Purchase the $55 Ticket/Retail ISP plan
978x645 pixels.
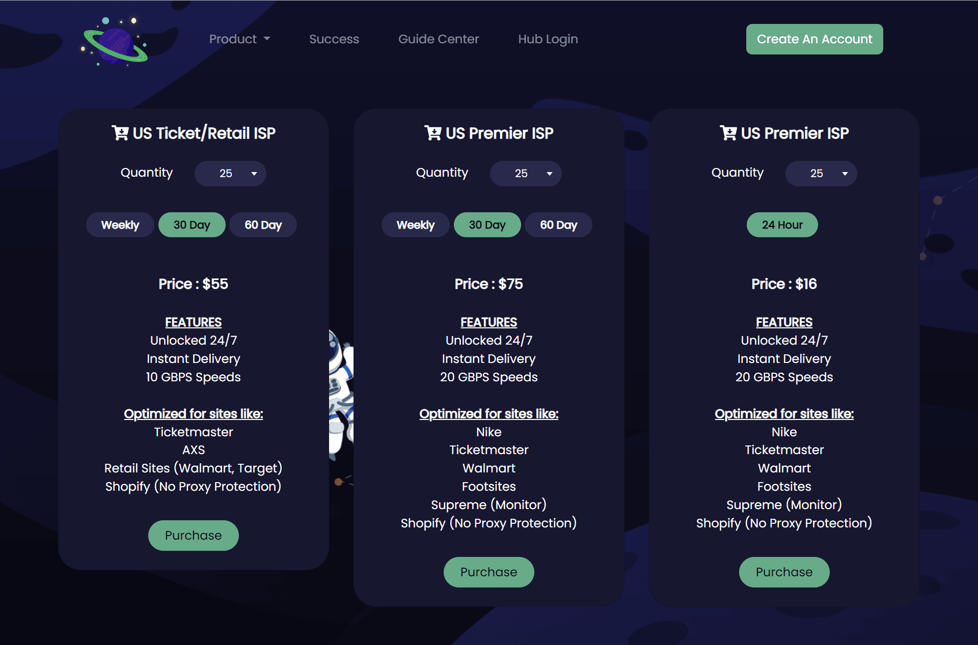(194, 535)
